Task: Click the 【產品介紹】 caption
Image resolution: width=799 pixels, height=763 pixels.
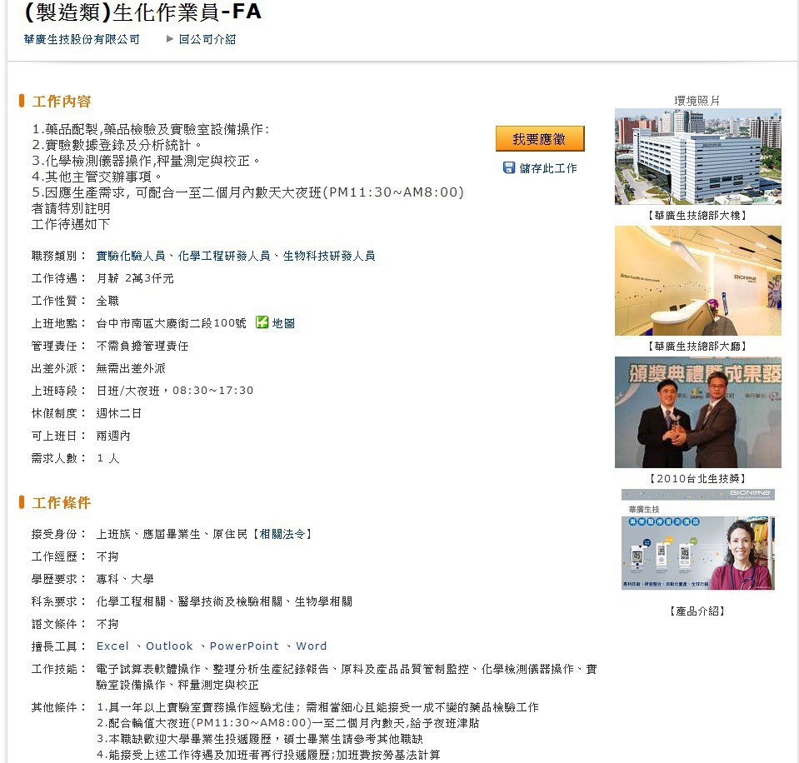Action: point(697,611)
